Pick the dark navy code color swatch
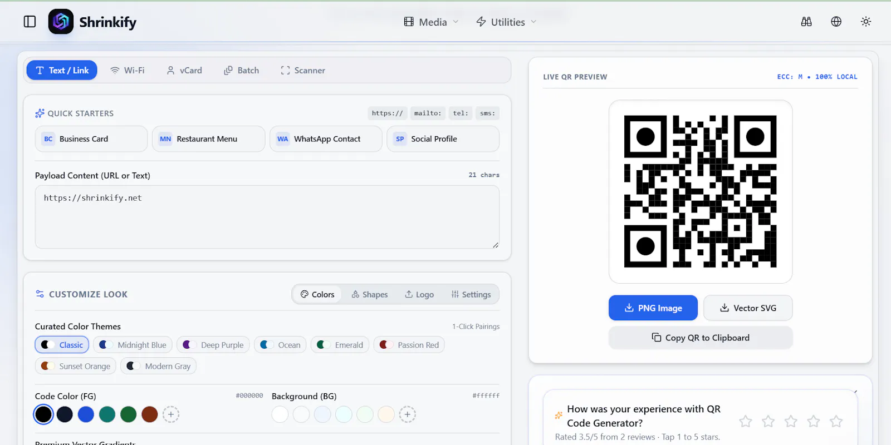 (65, 414)
